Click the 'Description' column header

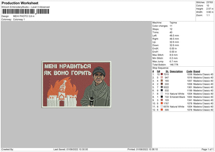click(176, 71)
